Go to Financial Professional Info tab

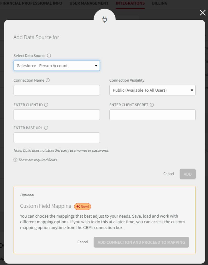tap(31, 3)
